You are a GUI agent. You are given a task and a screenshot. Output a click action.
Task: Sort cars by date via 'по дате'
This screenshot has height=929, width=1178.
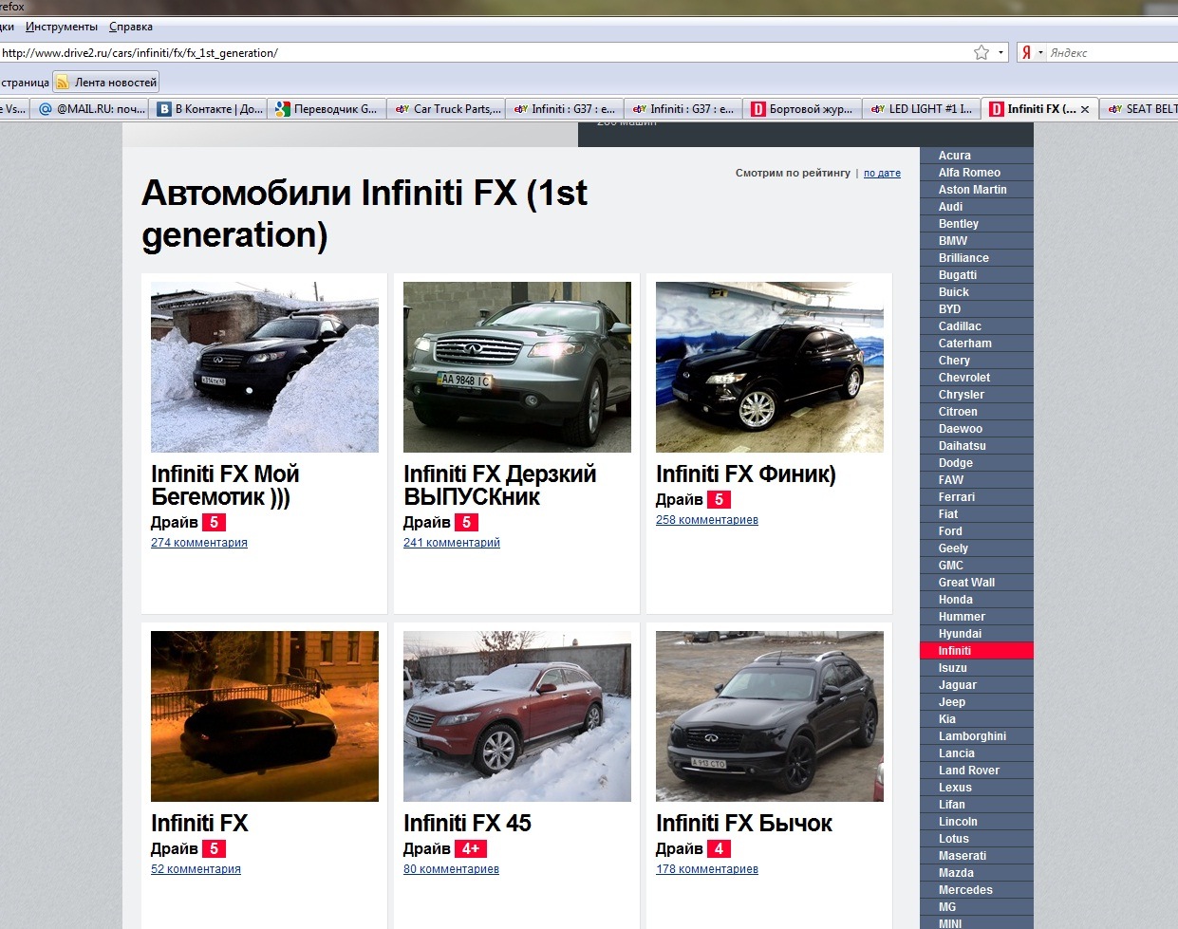[x=882, y=173]
